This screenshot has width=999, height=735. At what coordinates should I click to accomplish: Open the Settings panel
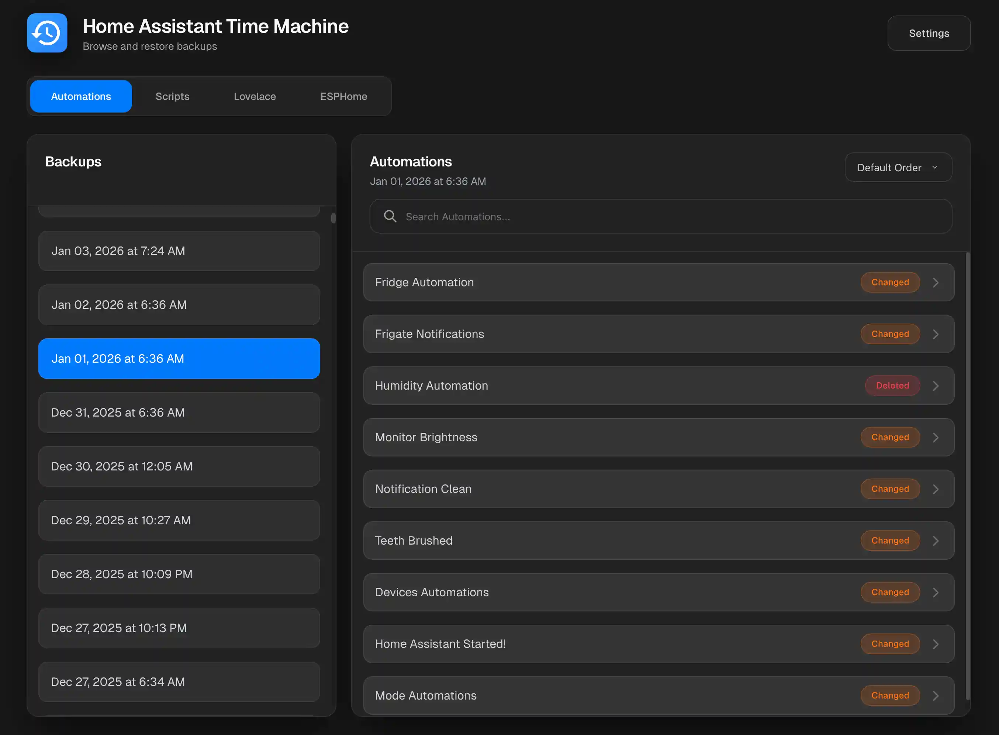click(929, 33)
